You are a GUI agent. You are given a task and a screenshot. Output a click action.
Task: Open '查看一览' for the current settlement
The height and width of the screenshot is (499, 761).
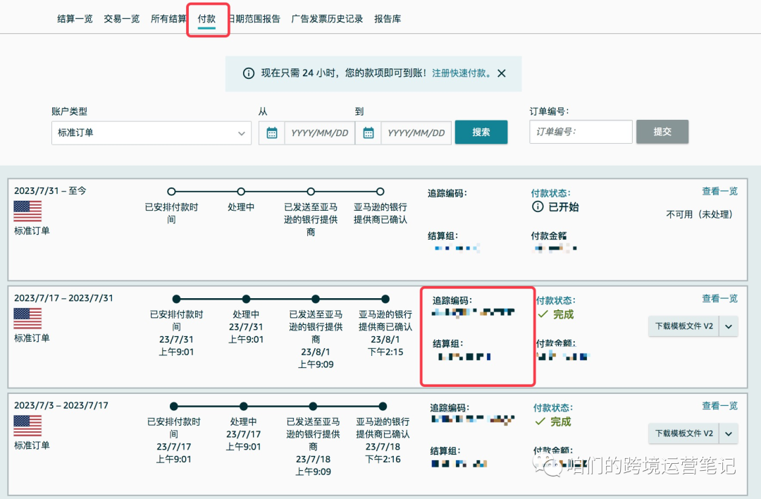719,191
